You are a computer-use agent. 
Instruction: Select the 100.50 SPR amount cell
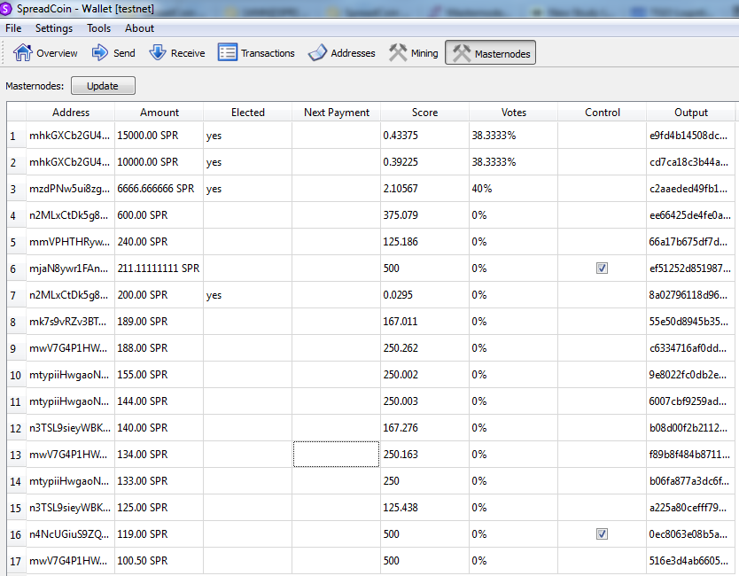[159, 561]
